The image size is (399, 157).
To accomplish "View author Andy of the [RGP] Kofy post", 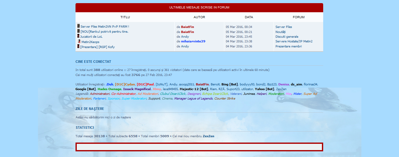I will pos(185,46).
